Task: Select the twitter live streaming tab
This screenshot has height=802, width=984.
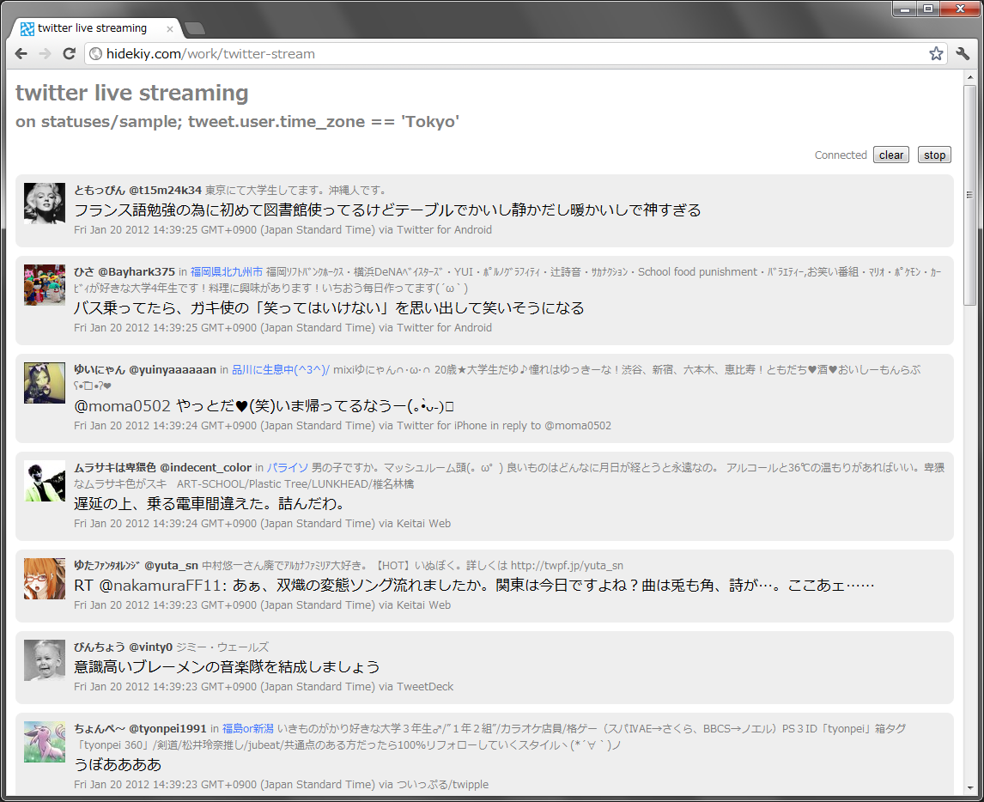Action: [99, 27]
